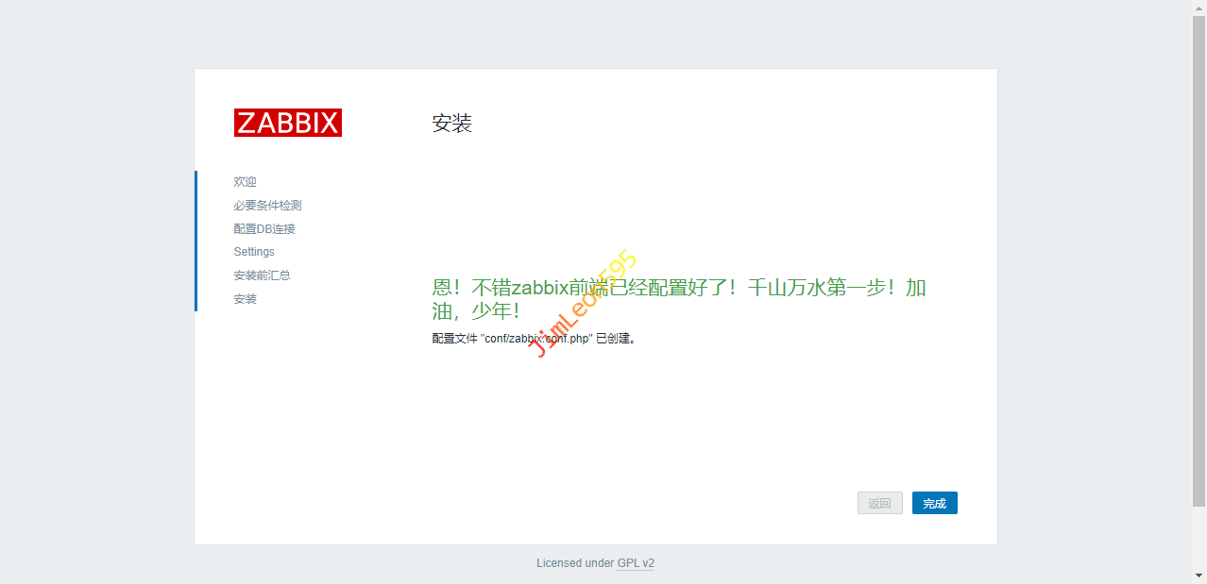Viewport: 1207px width, 584px height.
Task: Click the 安装 page heading
Action: coord(451,124)
